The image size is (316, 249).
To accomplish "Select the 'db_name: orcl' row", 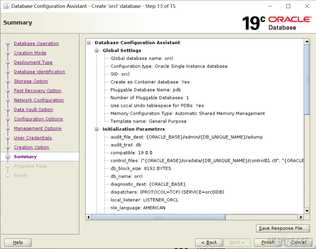I will 126,176.
